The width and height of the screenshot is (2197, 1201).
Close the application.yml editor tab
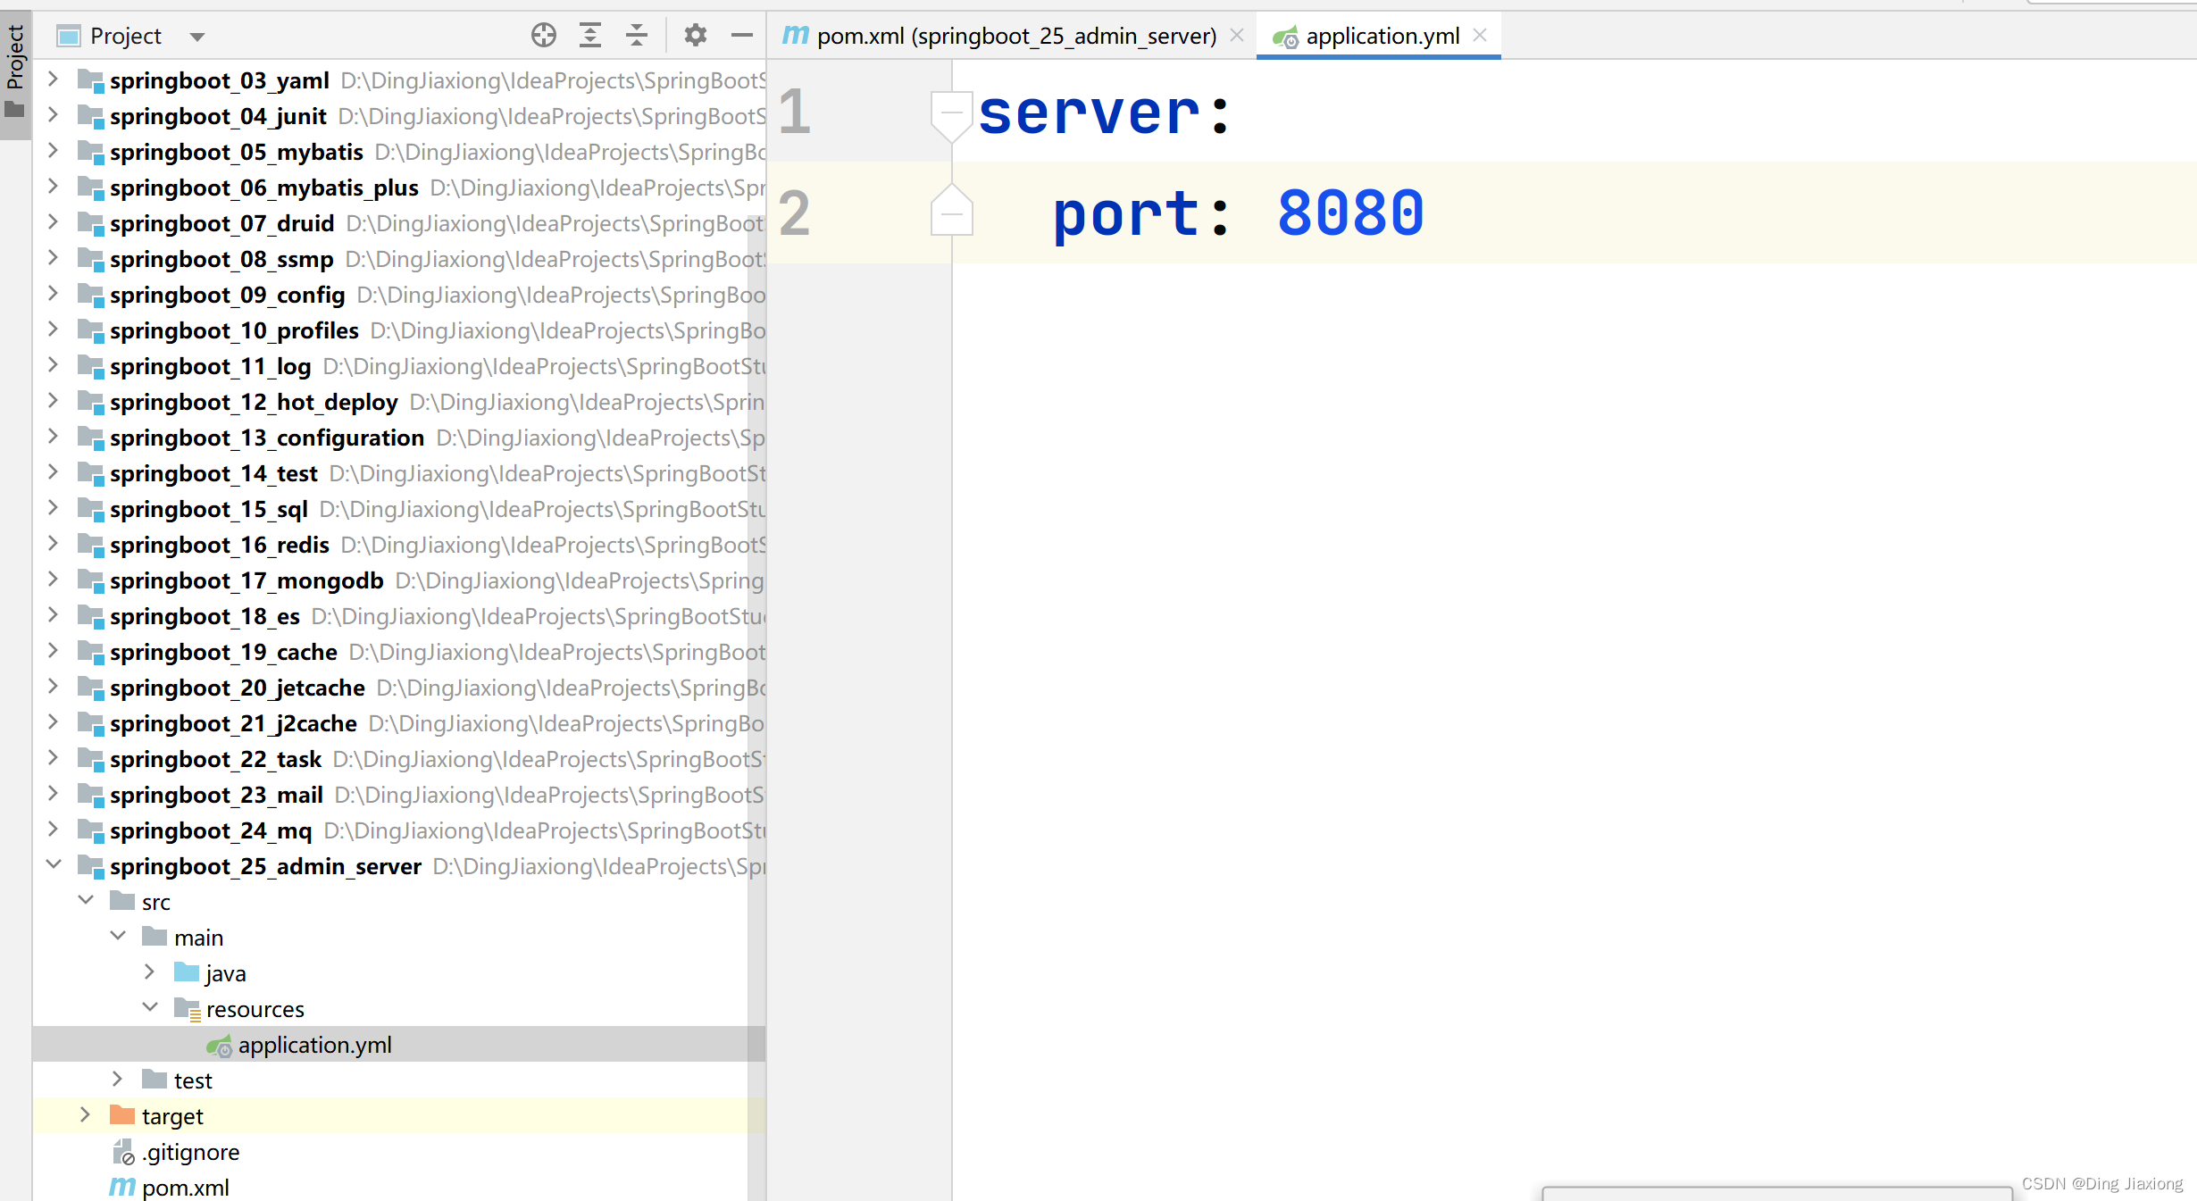1480,35
